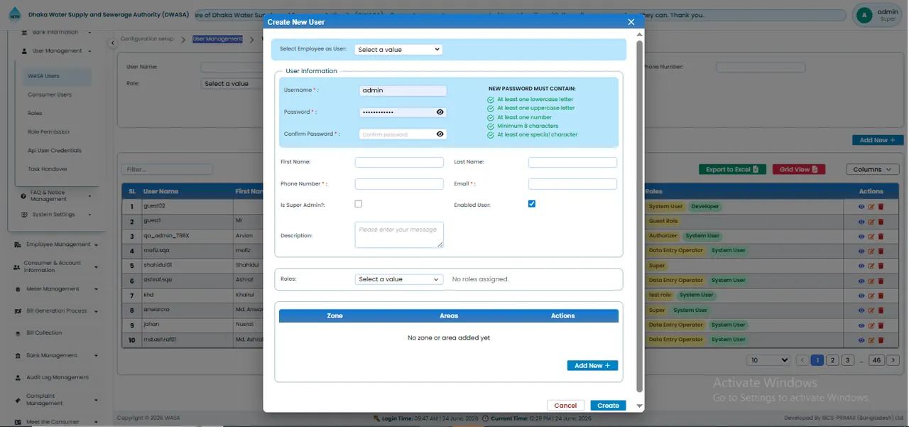This screenshot has width=909, height=427.
Task: Click the Username input field
Action: coord(403,90)
